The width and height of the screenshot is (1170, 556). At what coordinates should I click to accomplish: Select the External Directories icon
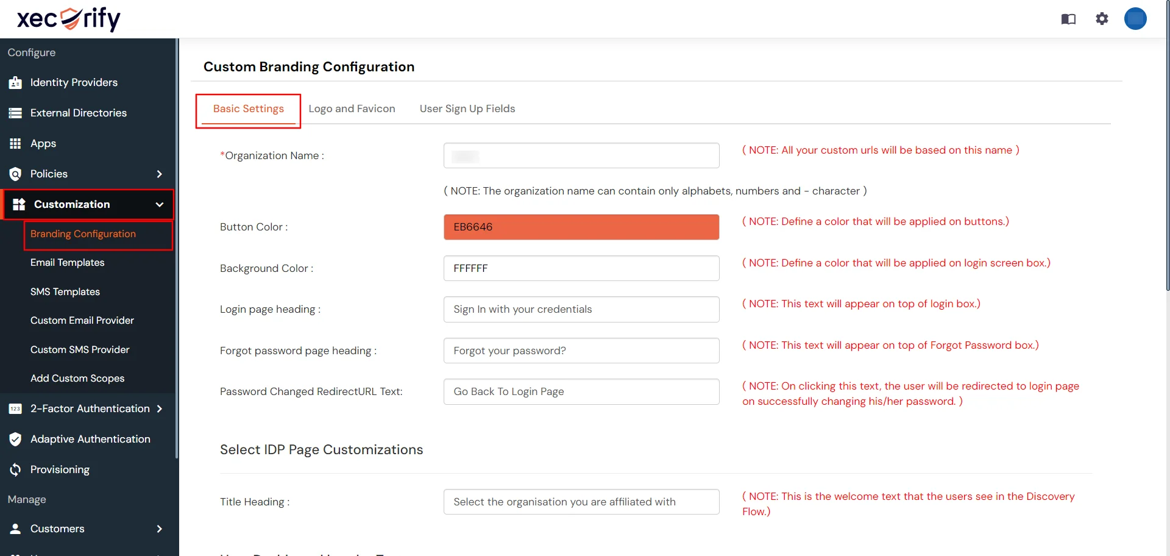[x=15, y=113]
